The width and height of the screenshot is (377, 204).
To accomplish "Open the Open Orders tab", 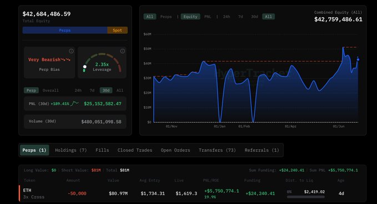I will coord(175,150).
